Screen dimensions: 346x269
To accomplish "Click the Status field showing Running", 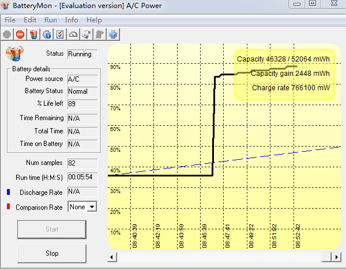I will 82,54.
